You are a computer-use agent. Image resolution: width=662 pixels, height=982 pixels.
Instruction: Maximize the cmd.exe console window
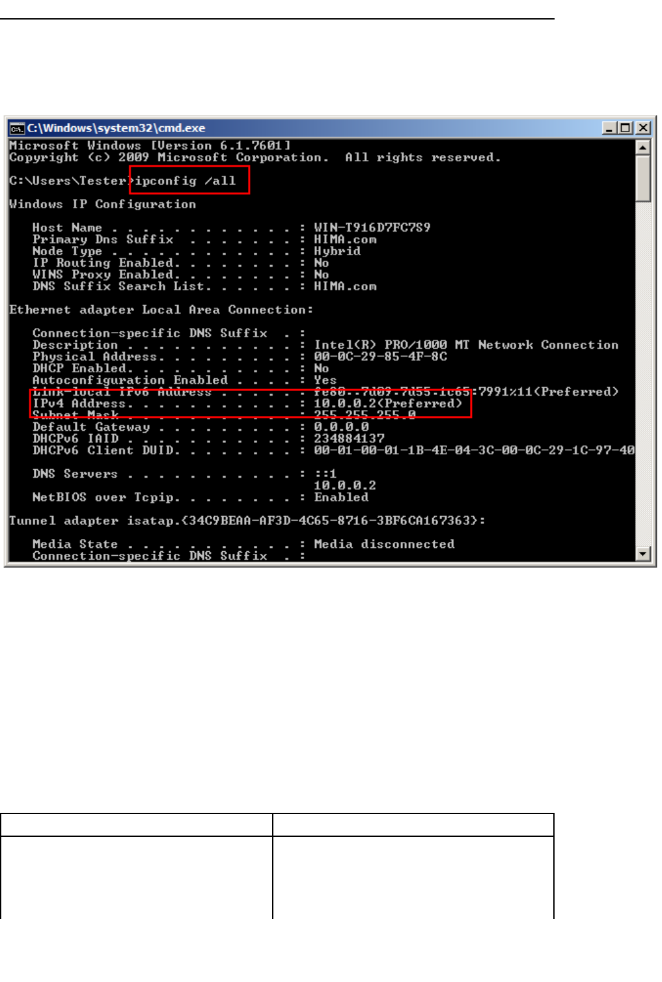pyautogui.click(x=626, y=128)
